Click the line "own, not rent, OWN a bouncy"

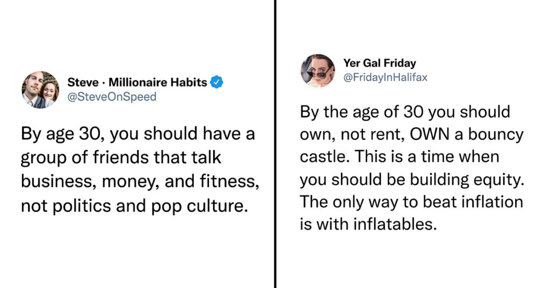tap(412, 135)
